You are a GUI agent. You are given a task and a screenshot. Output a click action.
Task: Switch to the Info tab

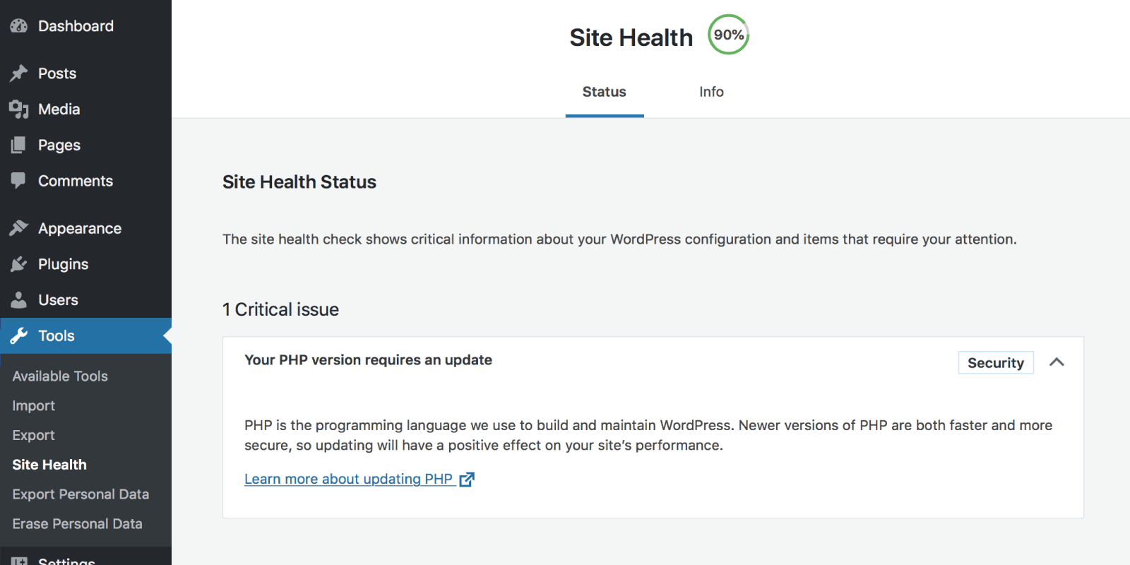coord(711,92)
